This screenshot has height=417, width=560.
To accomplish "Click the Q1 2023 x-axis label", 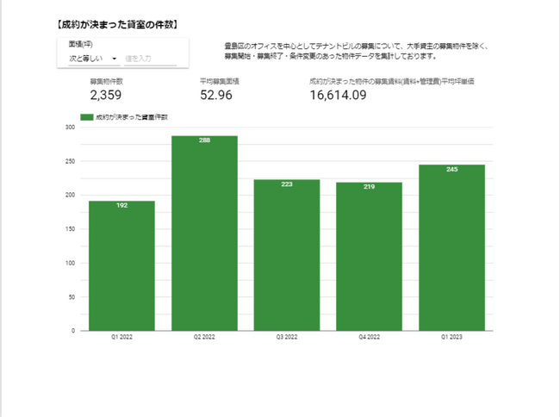I will (451, 339).
